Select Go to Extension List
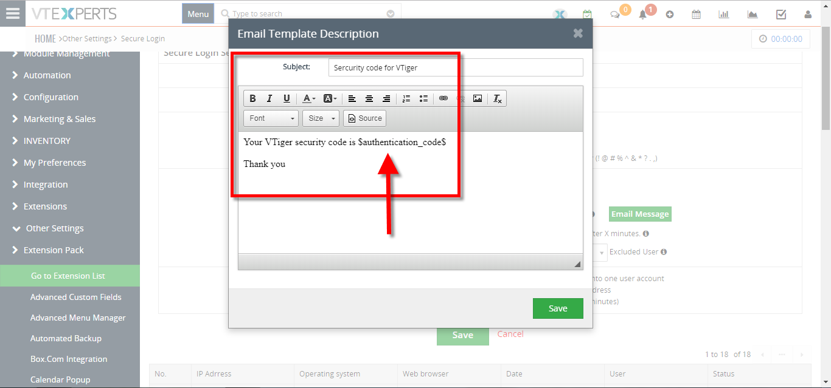Image resolution: width=831 pixels, height=388 pixels. coord(70,276)
